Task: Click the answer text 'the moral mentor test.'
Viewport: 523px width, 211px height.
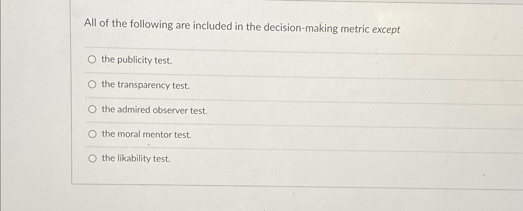Action: pyautogui.click(x=146, y=134)
